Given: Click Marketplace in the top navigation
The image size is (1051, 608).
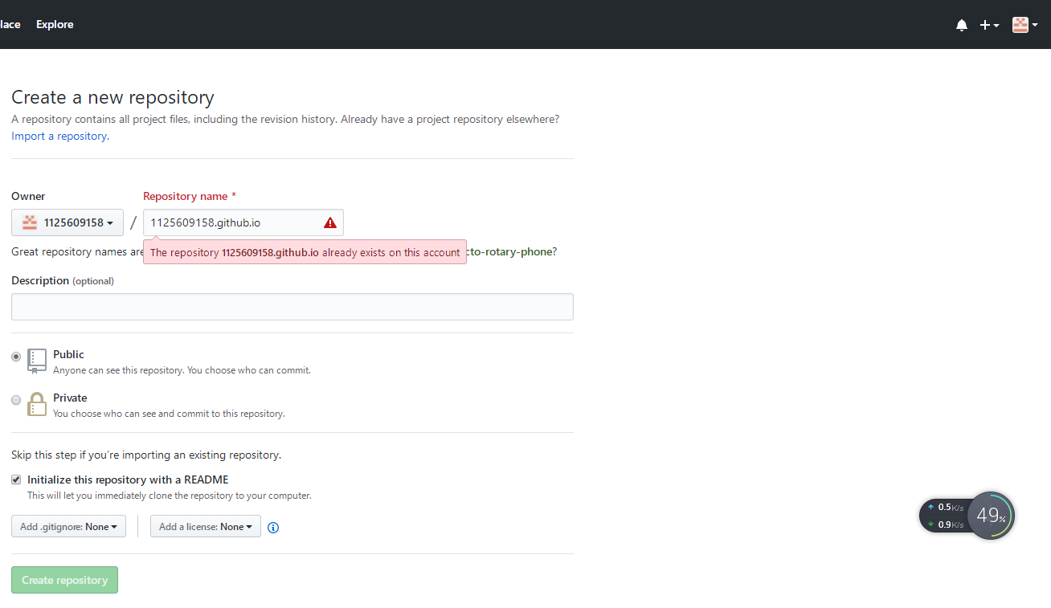Looking at the screenshot, I should pyautogui.click(x=10, y=24).
